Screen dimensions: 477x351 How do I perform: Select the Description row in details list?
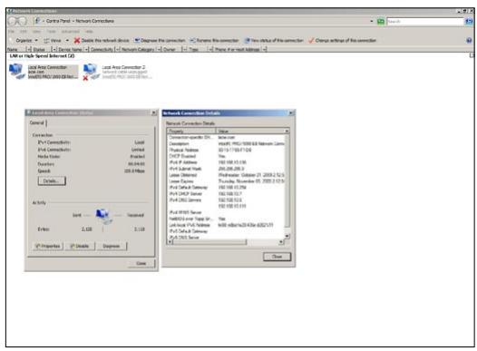(x=226, y=143)
